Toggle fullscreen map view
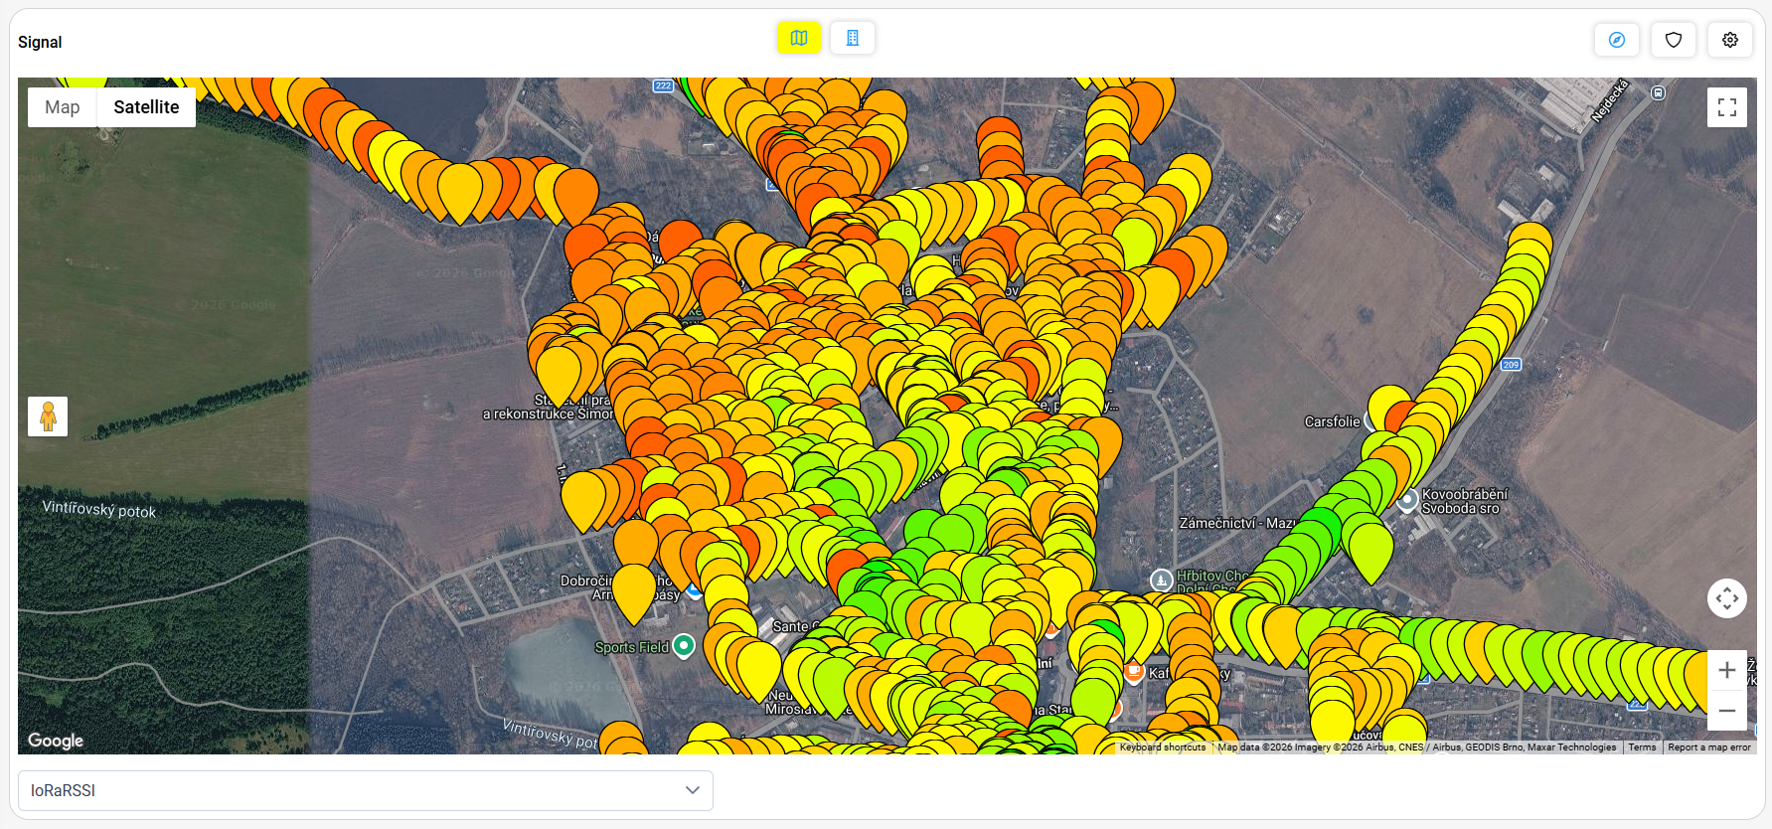 tap(1727, 107)
